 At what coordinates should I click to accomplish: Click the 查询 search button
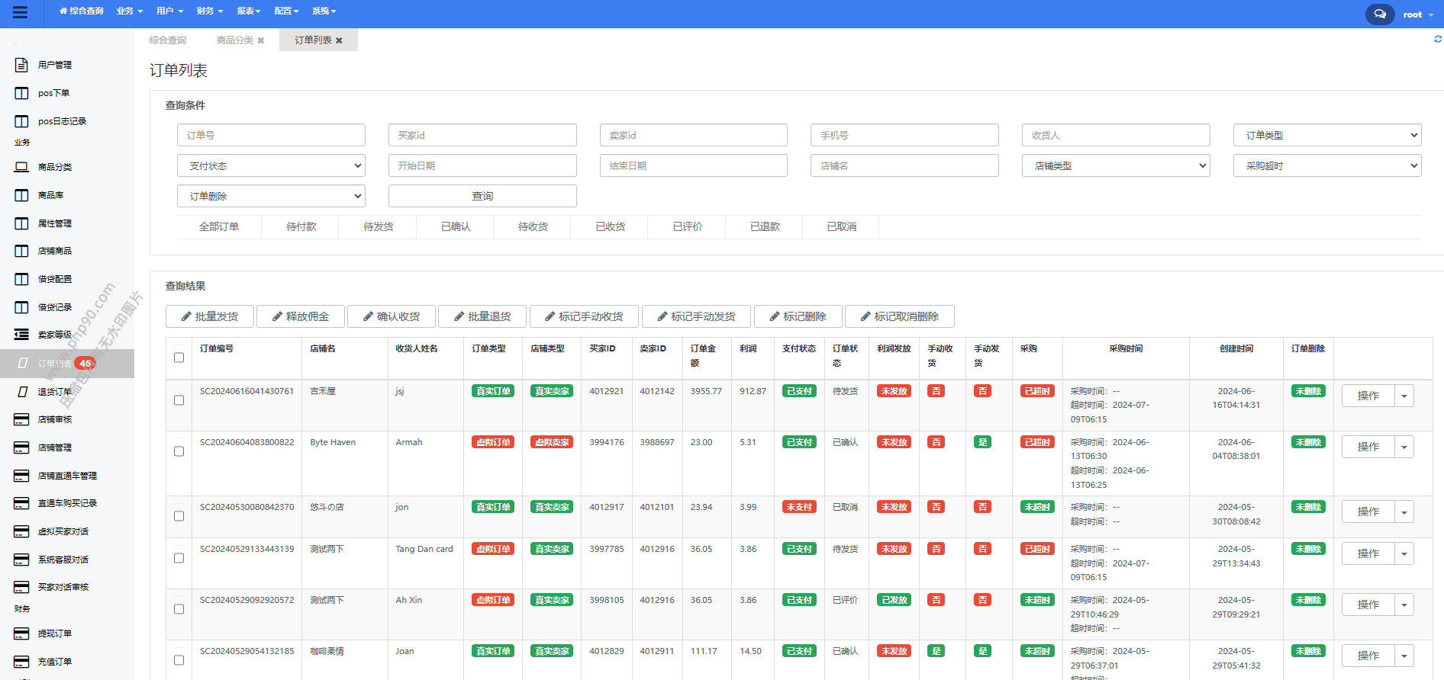click(x=482, y=196)
